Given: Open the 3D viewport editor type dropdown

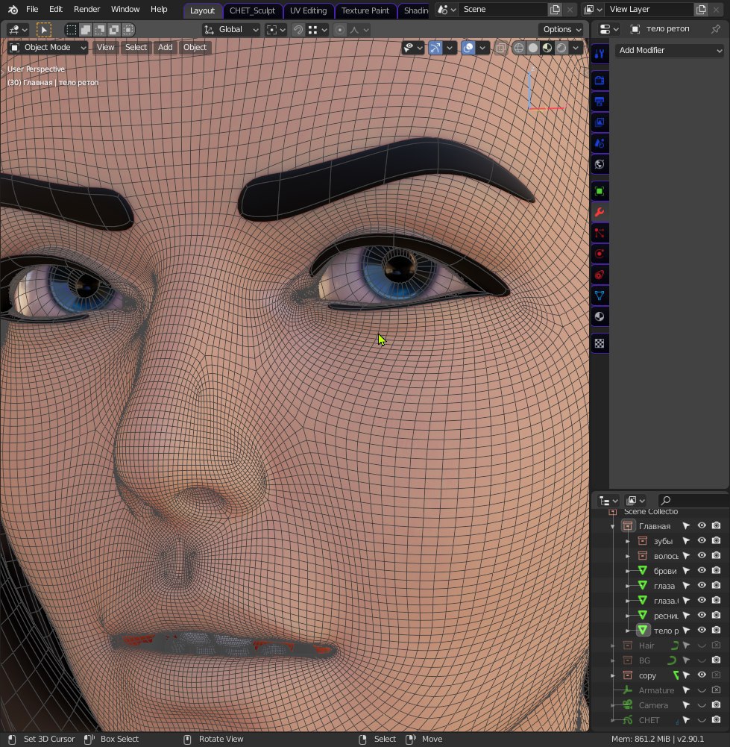Looking at the screenshot, I should coord(18,30).
